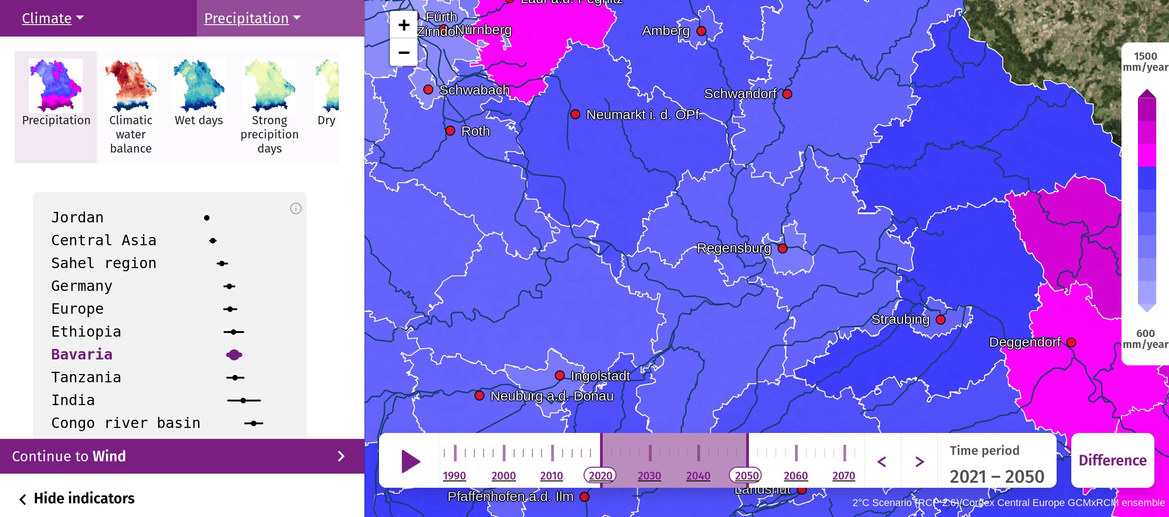Image resolution: width=1169 pixels, height=517 pixels.
Task: Toggle the Difference view
Action: [1112, 460]
